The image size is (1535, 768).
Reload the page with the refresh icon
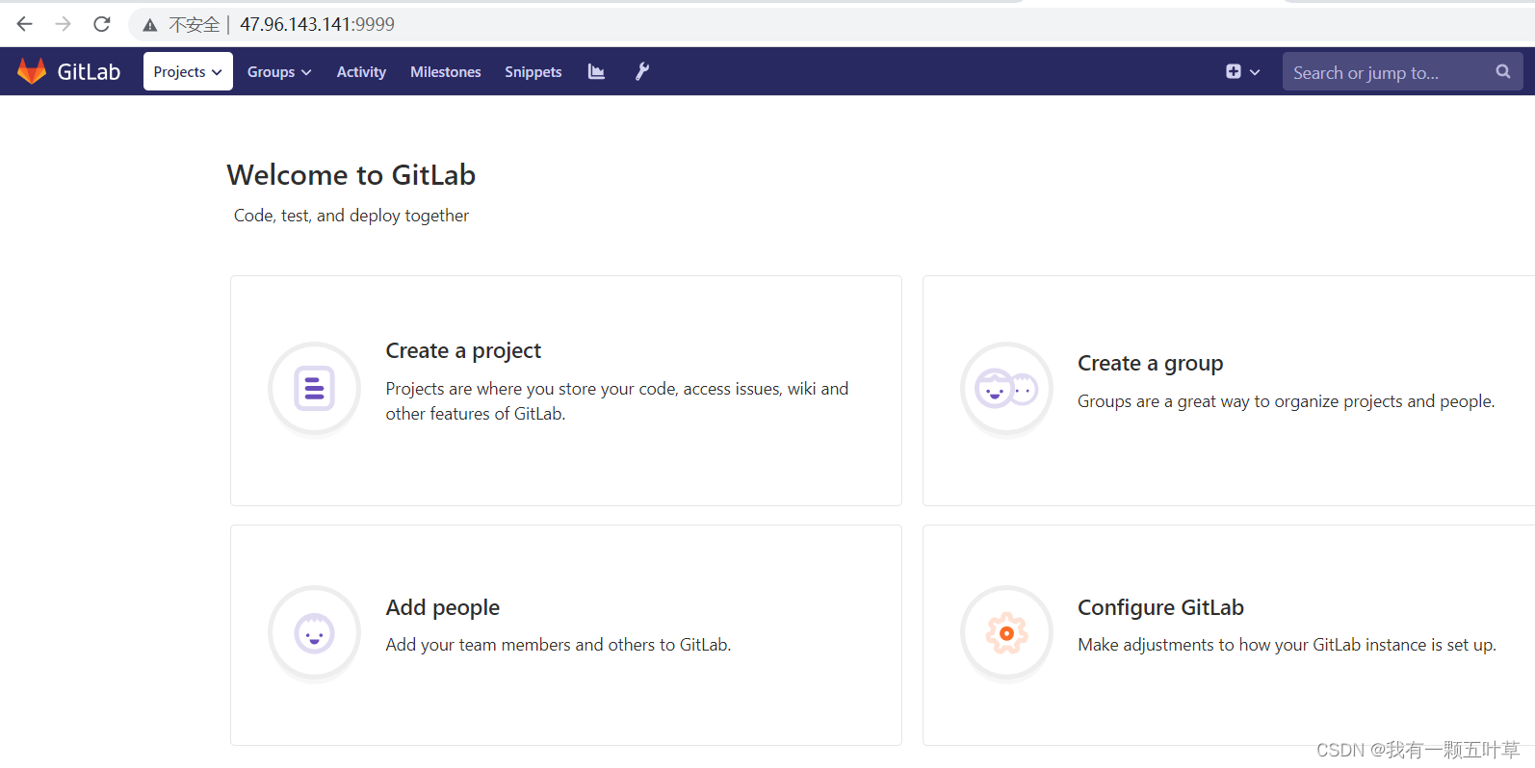click(x=102, y=24)
